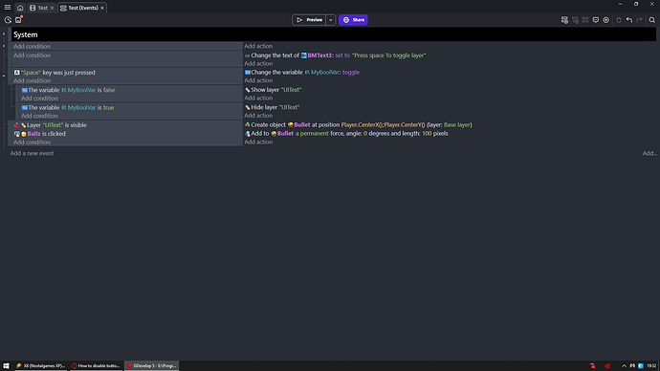Click the taskbar clock
660x371 pixels.
651,365
